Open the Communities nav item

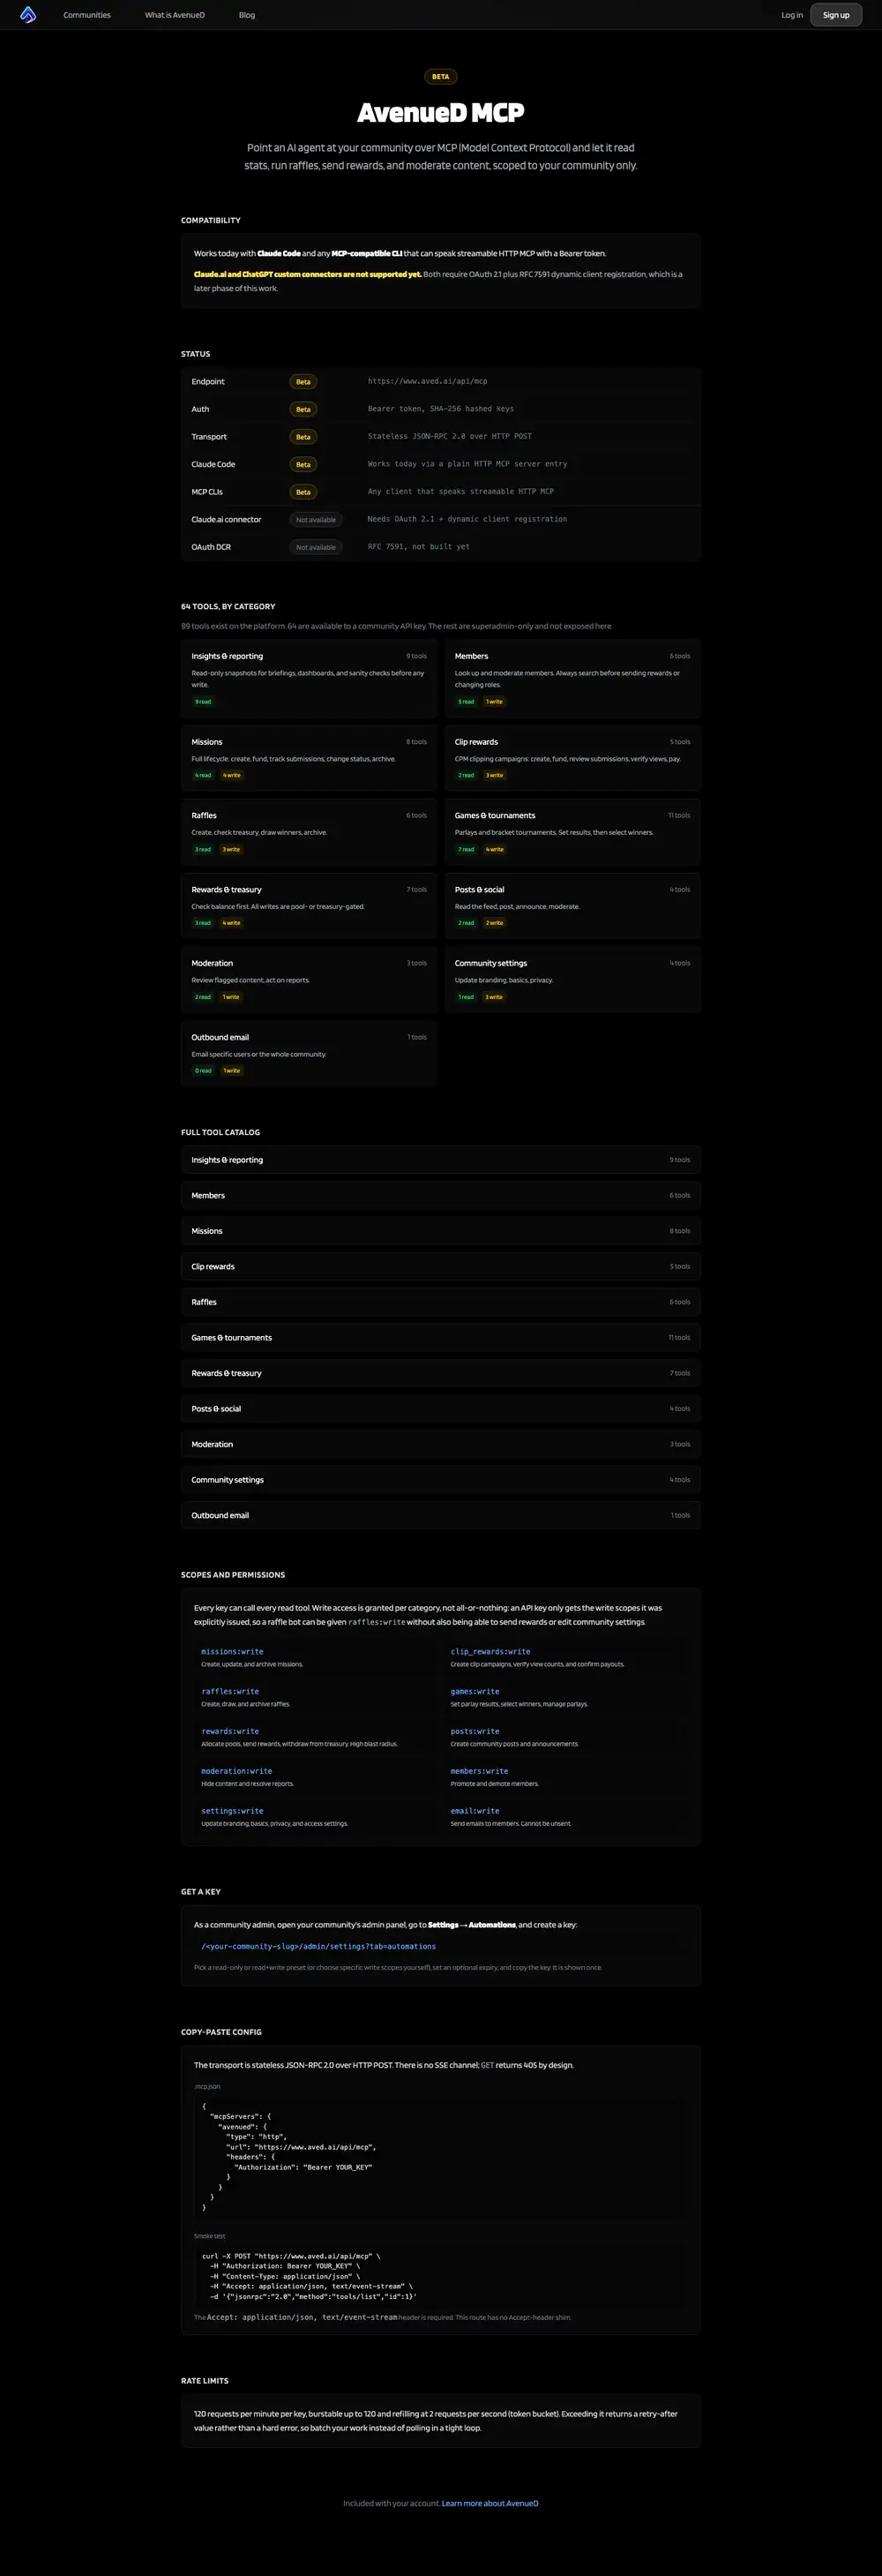click(87, 15)
